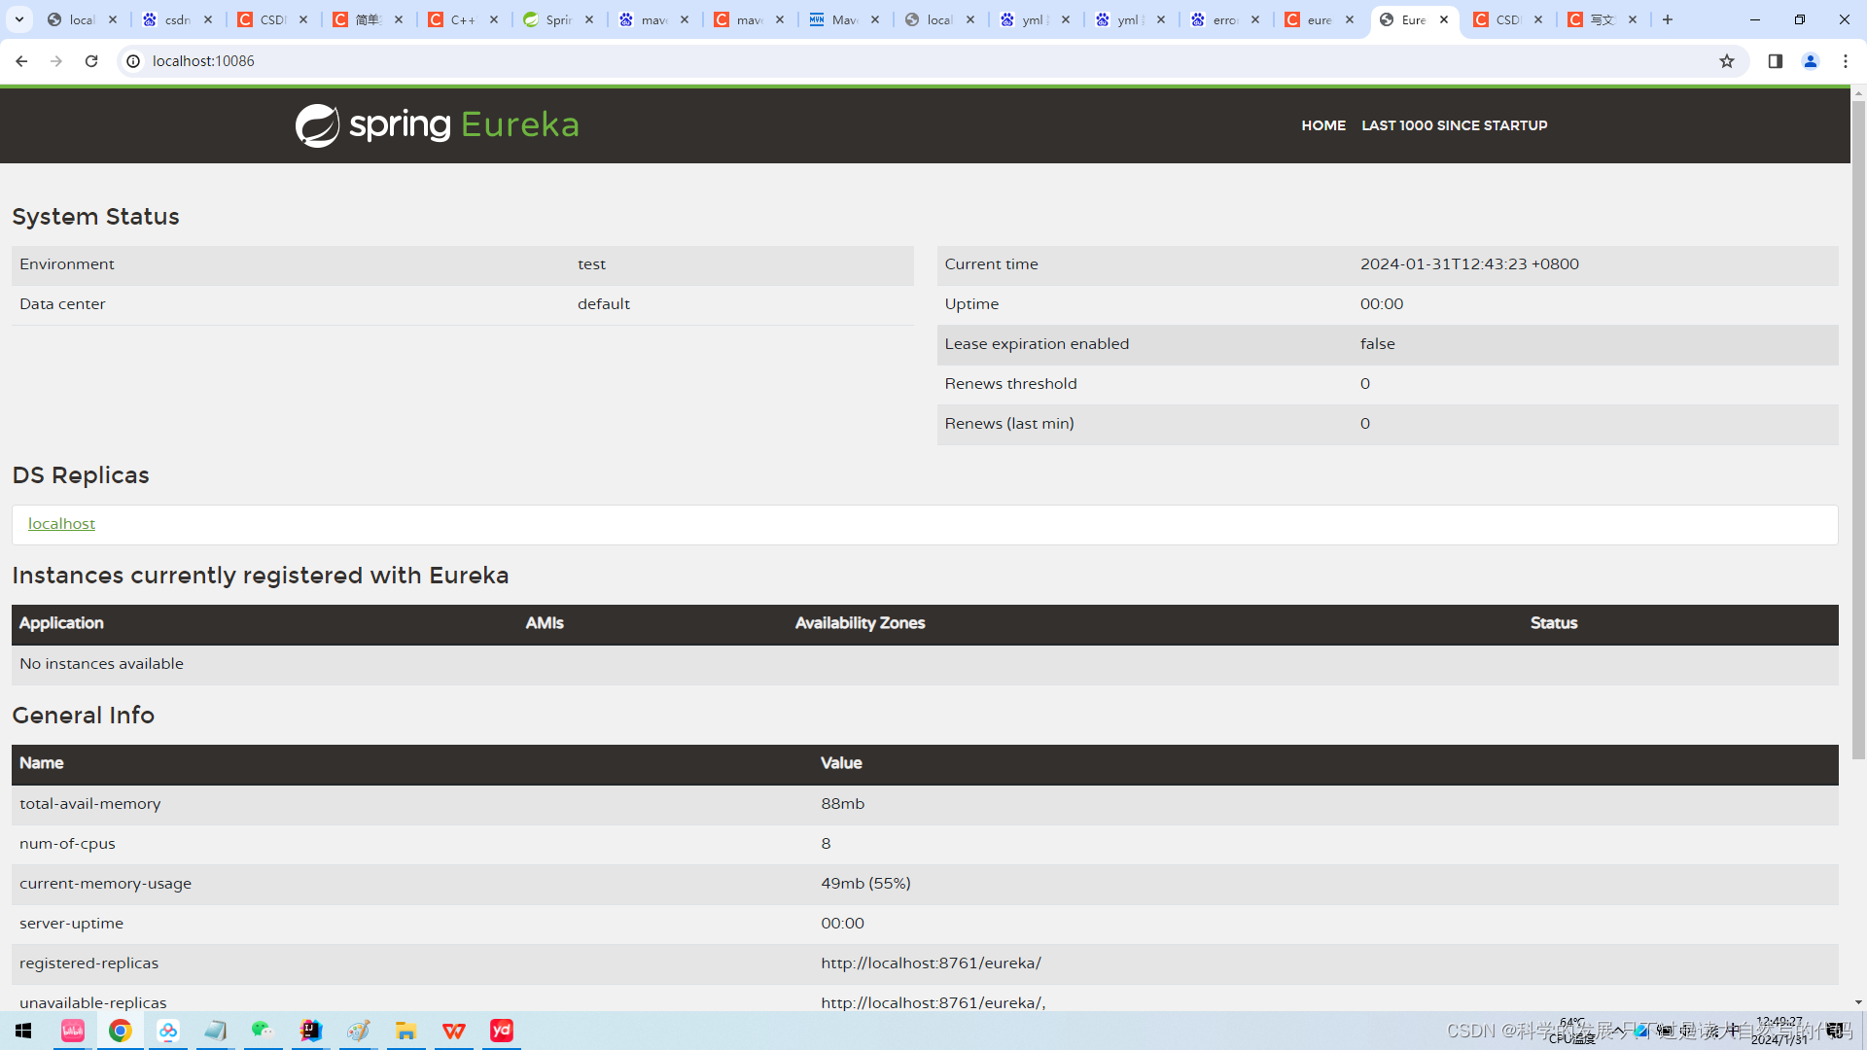The image size is (1867, 1050).
Task: Click the forward navigation arrow
Action: pyautogui.click(x=56, y=61)
